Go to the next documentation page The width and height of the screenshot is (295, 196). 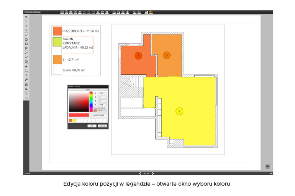[153, 173]
